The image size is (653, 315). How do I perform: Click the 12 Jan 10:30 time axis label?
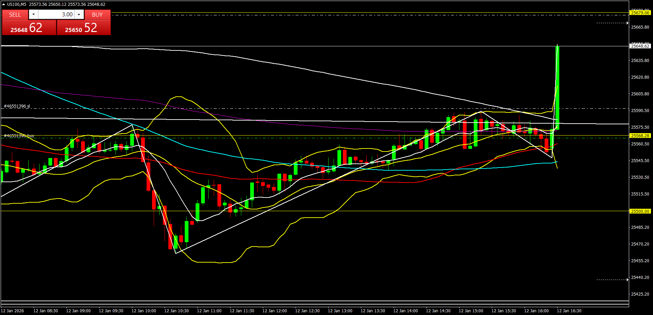[x=176, y=311]
